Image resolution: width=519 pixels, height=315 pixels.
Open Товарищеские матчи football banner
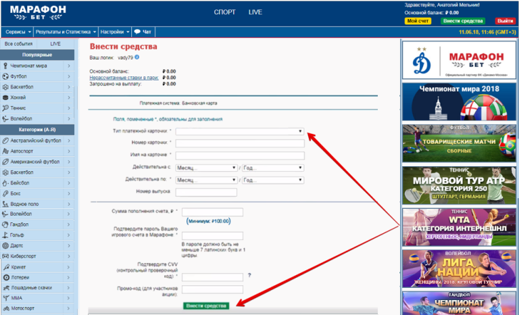click(x=459, y=143)
